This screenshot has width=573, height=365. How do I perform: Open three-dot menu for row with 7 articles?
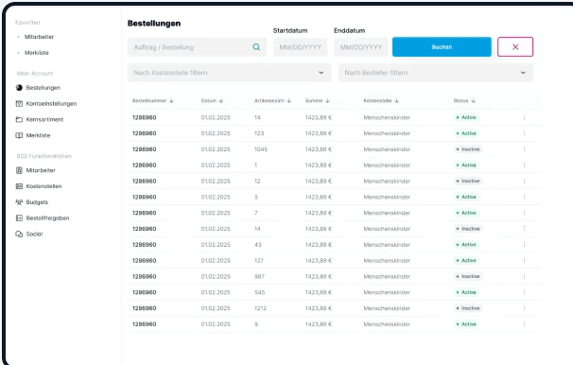click(x=524, y=213)
